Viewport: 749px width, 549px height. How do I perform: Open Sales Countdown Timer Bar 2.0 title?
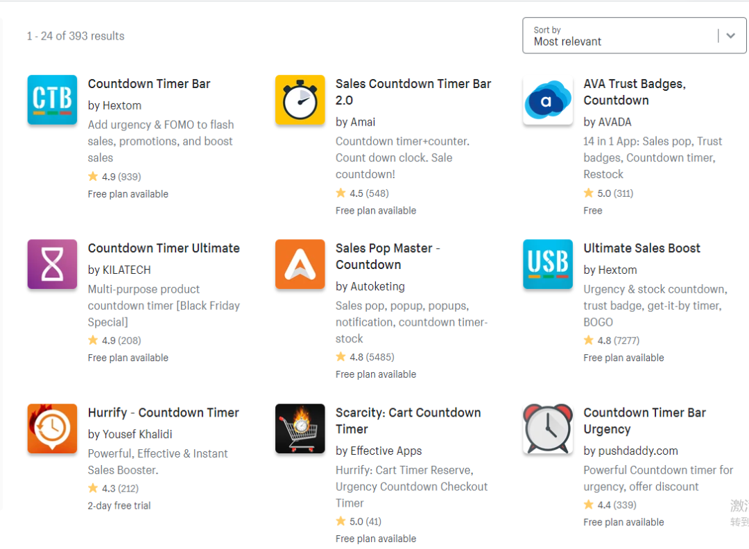[413, 92]
